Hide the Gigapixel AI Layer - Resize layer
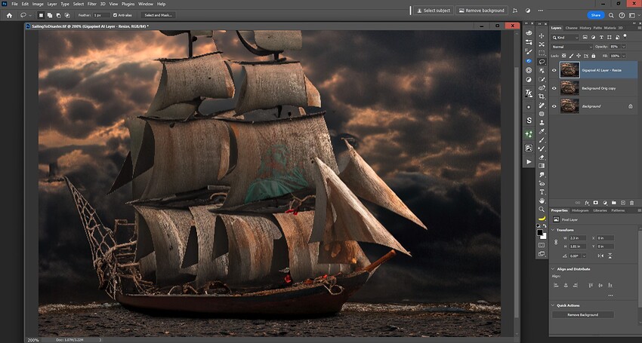 click(x=554, y=70)
